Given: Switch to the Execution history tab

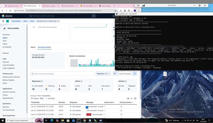Looking at the screenshot, I should click(x=44, y=47).
